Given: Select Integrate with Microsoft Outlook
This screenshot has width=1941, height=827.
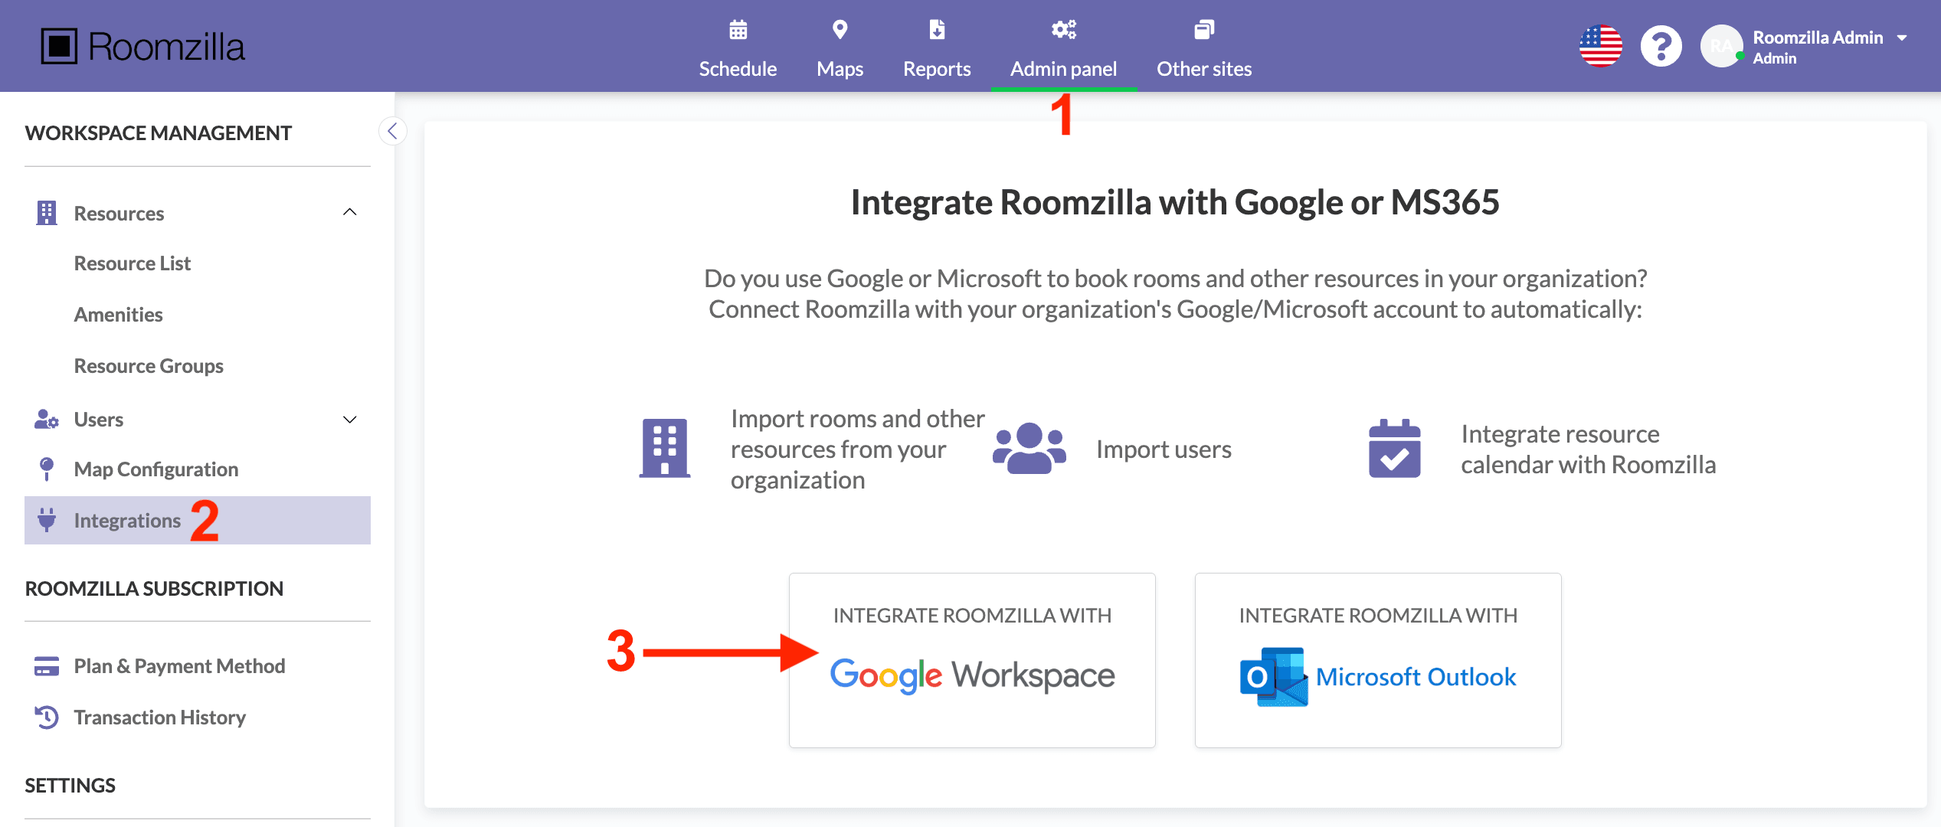Looking at the screenshot, I should tap(1377, 660).
